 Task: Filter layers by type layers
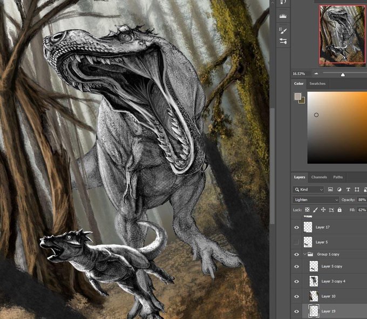[x=348, y=189]
